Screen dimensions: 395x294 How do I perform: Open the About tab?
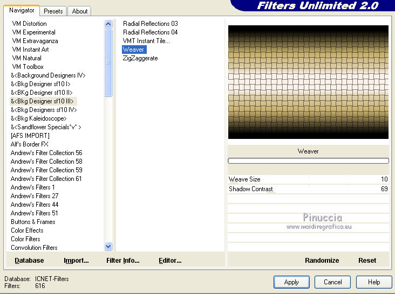[80, 11]
